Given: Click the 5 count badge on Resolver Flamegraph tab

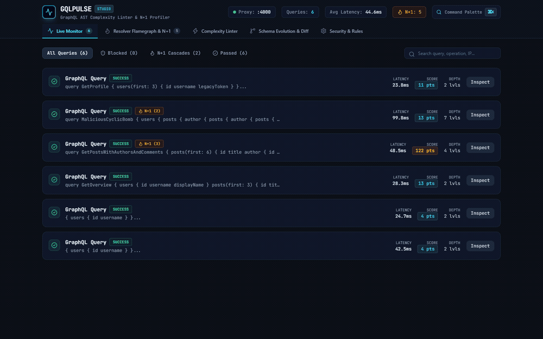Looking at the screenshot, I should click(176, 31).
